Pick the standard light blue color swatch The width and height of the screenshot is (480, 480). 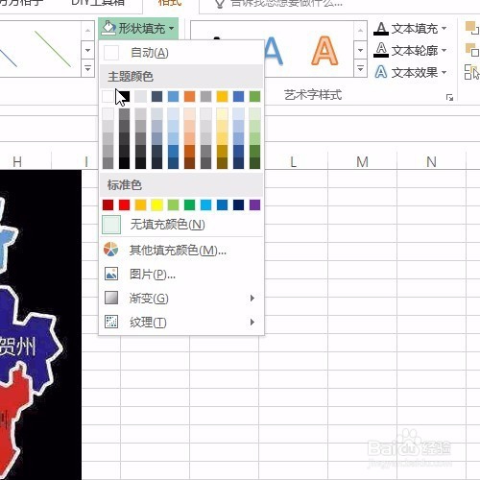tap(205, 204)
